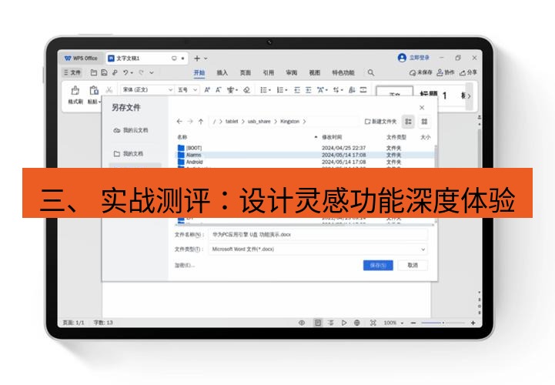This screenshot has width=555, height=385.
Task: Click the 加密 encrypt link
Action: click(x=185, y=265)
